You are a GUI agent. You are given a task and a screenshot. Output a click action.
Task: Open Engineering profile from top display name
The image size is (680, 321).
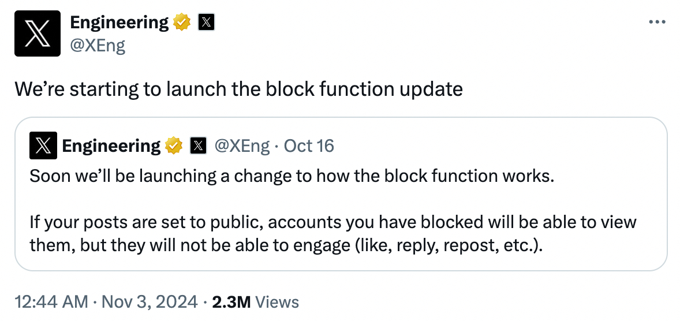[119, 23]
